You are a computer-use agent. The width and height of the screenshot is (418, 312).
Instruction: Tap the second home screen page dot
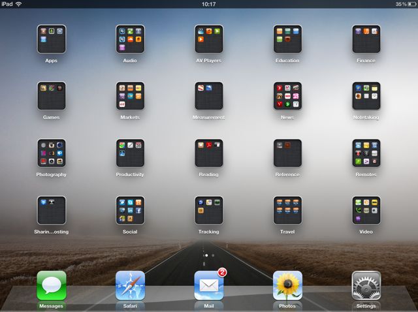click(213, 255)
